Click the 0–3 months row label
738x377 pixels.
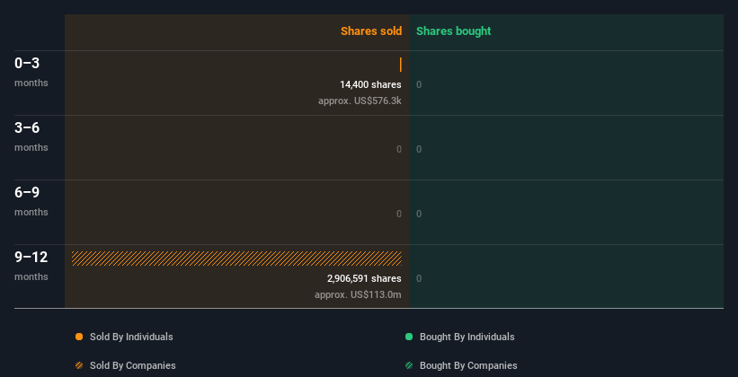tap(31, 72)
